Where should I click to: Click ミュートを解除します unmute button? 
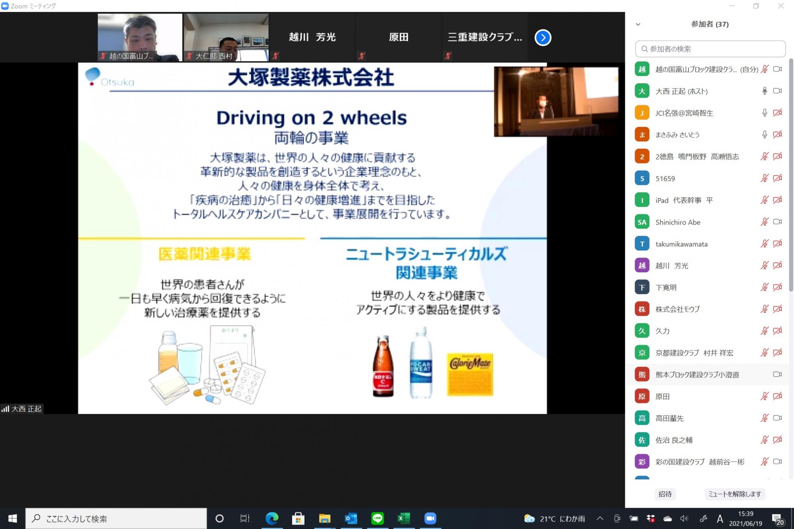(x=734, y=494)
